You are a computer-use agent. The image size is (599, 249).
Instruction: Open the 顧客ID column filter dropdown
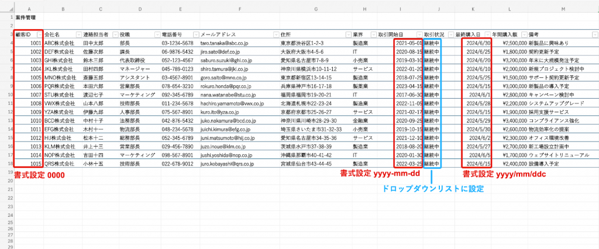pyautogui.click(x=39, y=34)
